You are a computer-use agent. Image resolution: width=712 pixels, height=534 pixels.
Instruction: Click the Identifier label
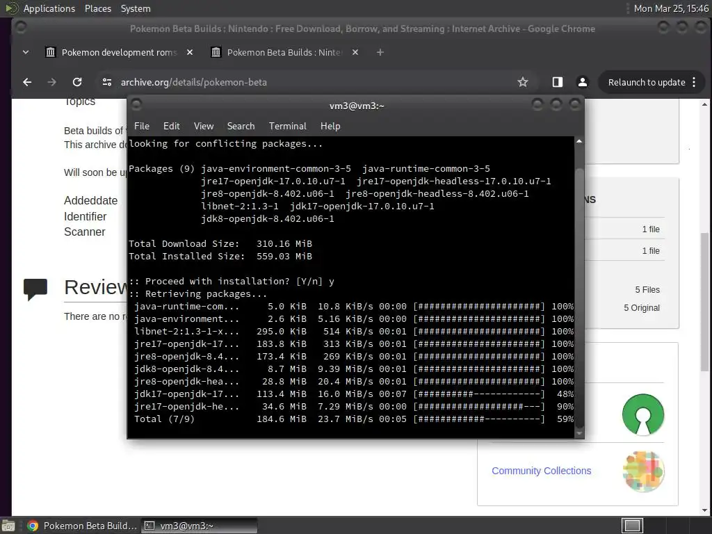(86, 217)
